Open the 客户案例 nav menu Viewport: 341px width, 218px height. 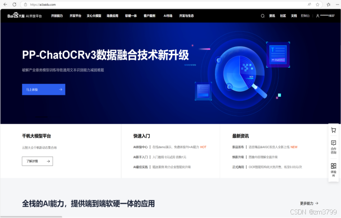149,16
